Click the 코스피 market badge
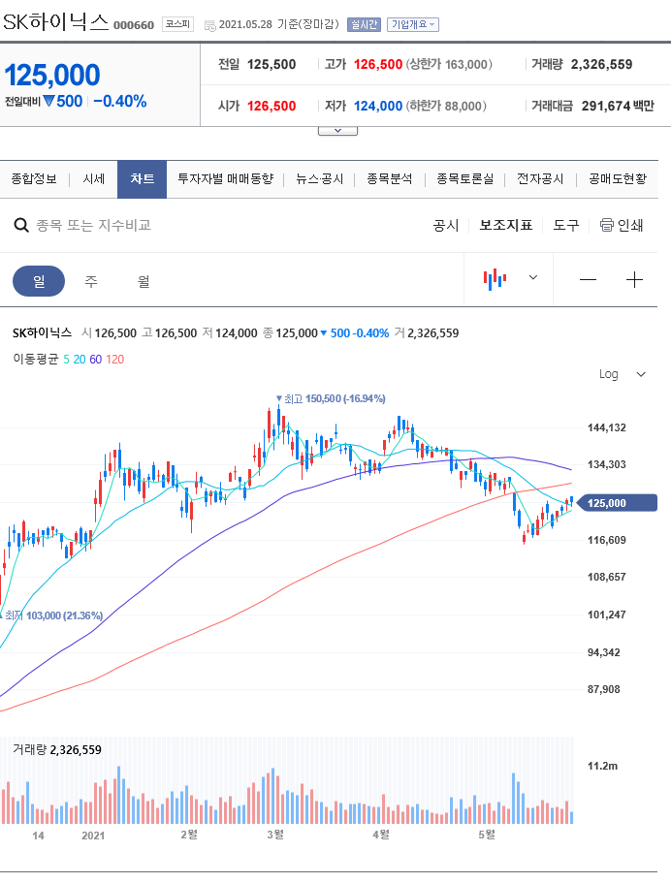The height and width of the screenshot is (883, 671). pyautogui.click(x=178, y=24)
